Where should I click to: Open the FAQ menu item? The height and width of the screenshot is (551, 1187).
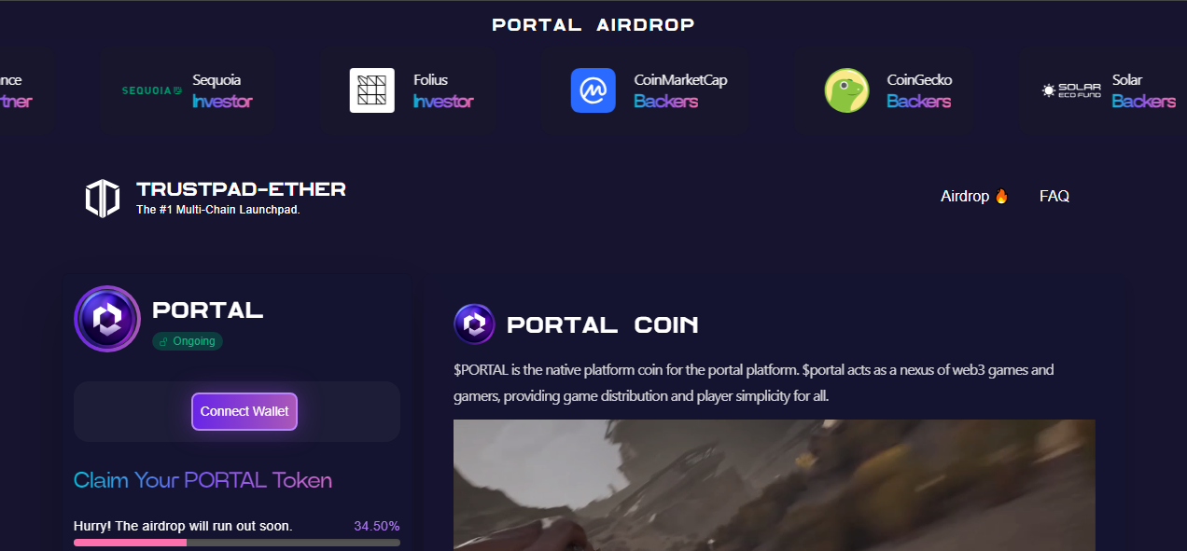(1054, 196)
